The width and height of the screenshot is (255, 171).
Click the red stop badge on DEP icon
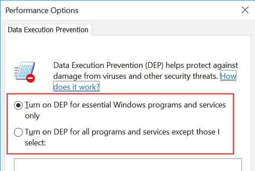pos(31,78)
